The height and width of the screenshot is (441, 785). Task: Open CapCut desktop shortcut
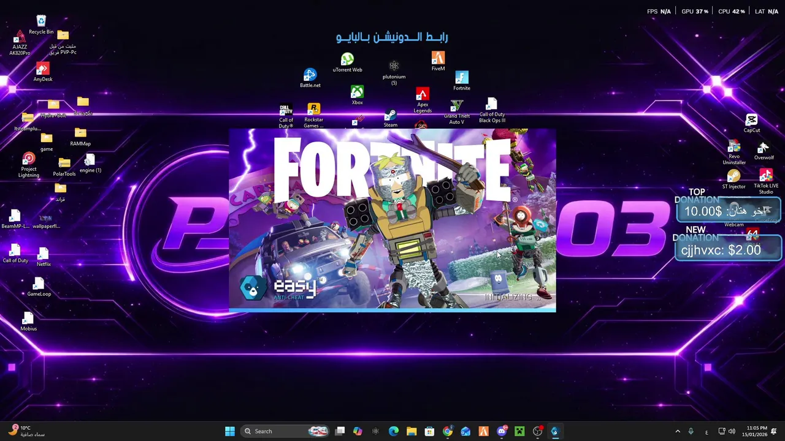(x=752, y=123)
